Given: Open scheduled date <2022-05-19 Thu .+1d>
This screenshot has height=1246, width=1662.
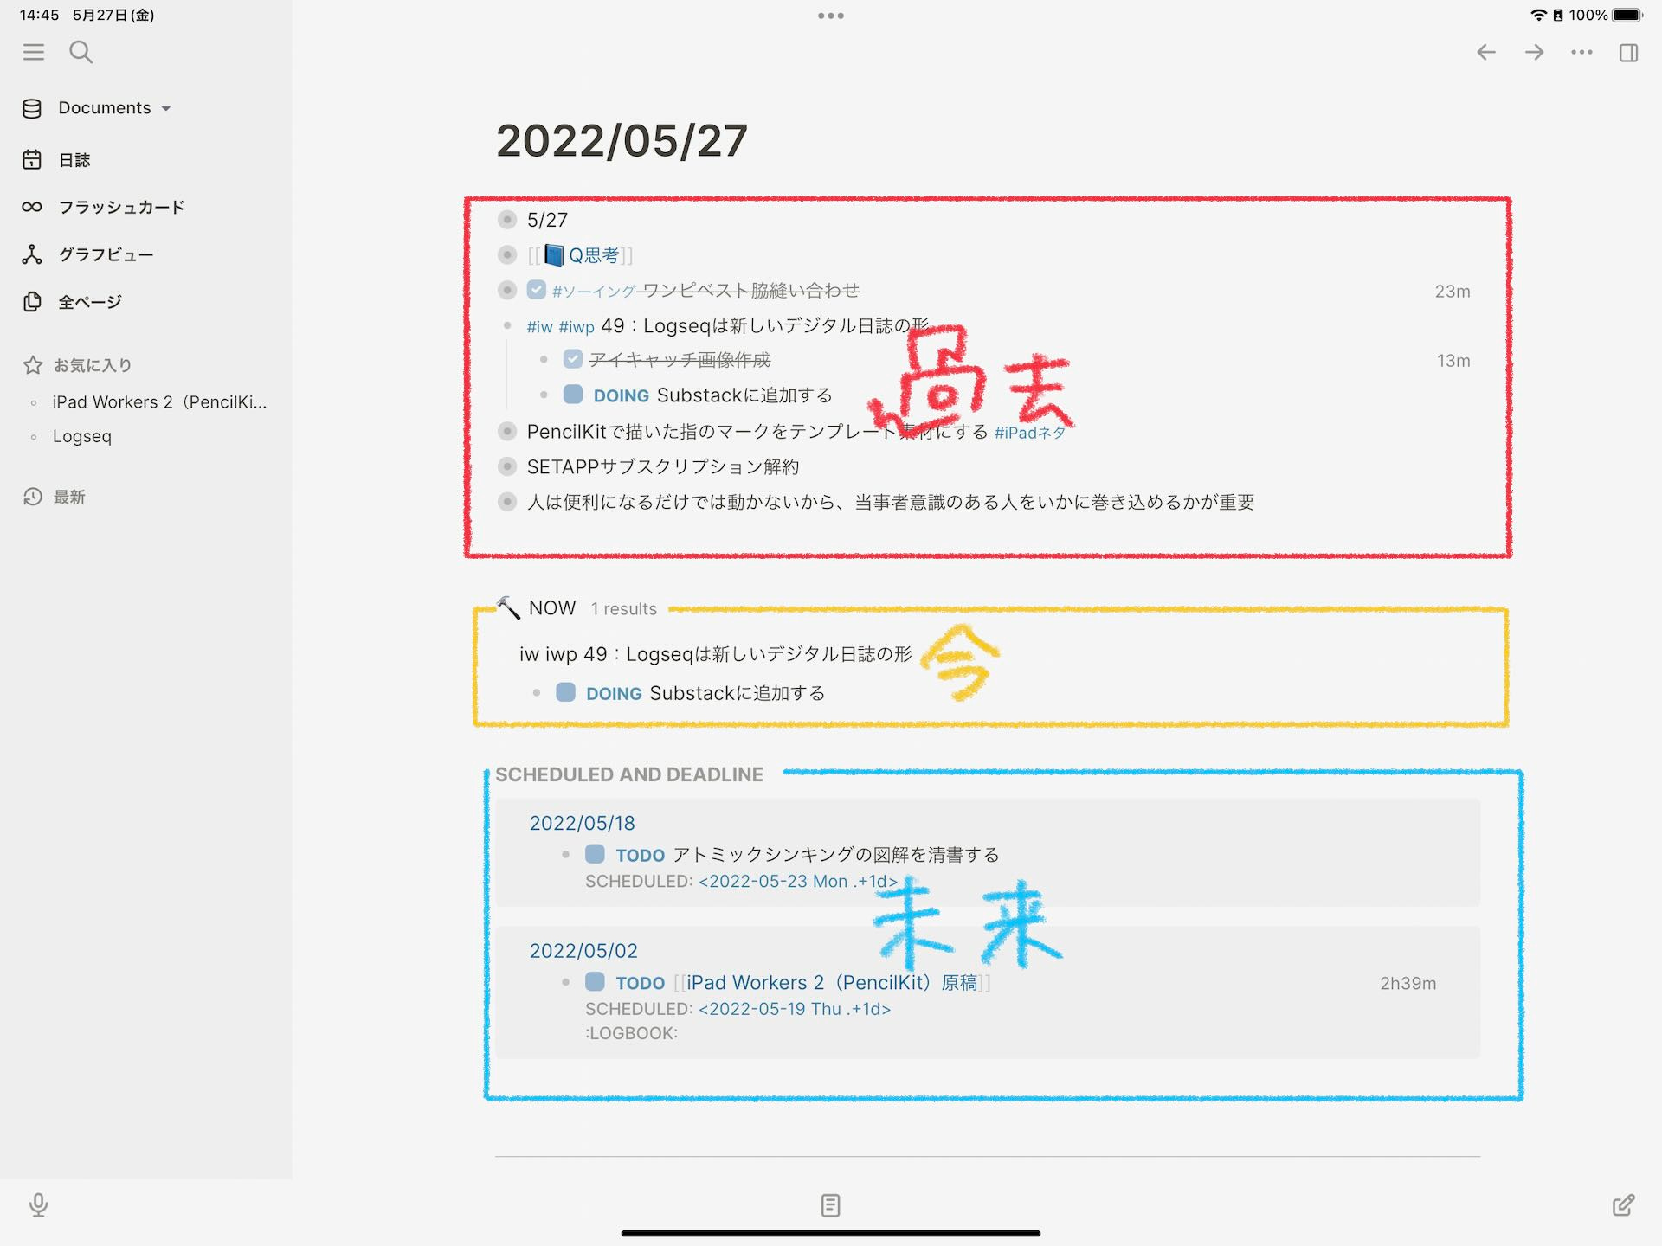Looking at the screenshot, I should pos(795,1009).
